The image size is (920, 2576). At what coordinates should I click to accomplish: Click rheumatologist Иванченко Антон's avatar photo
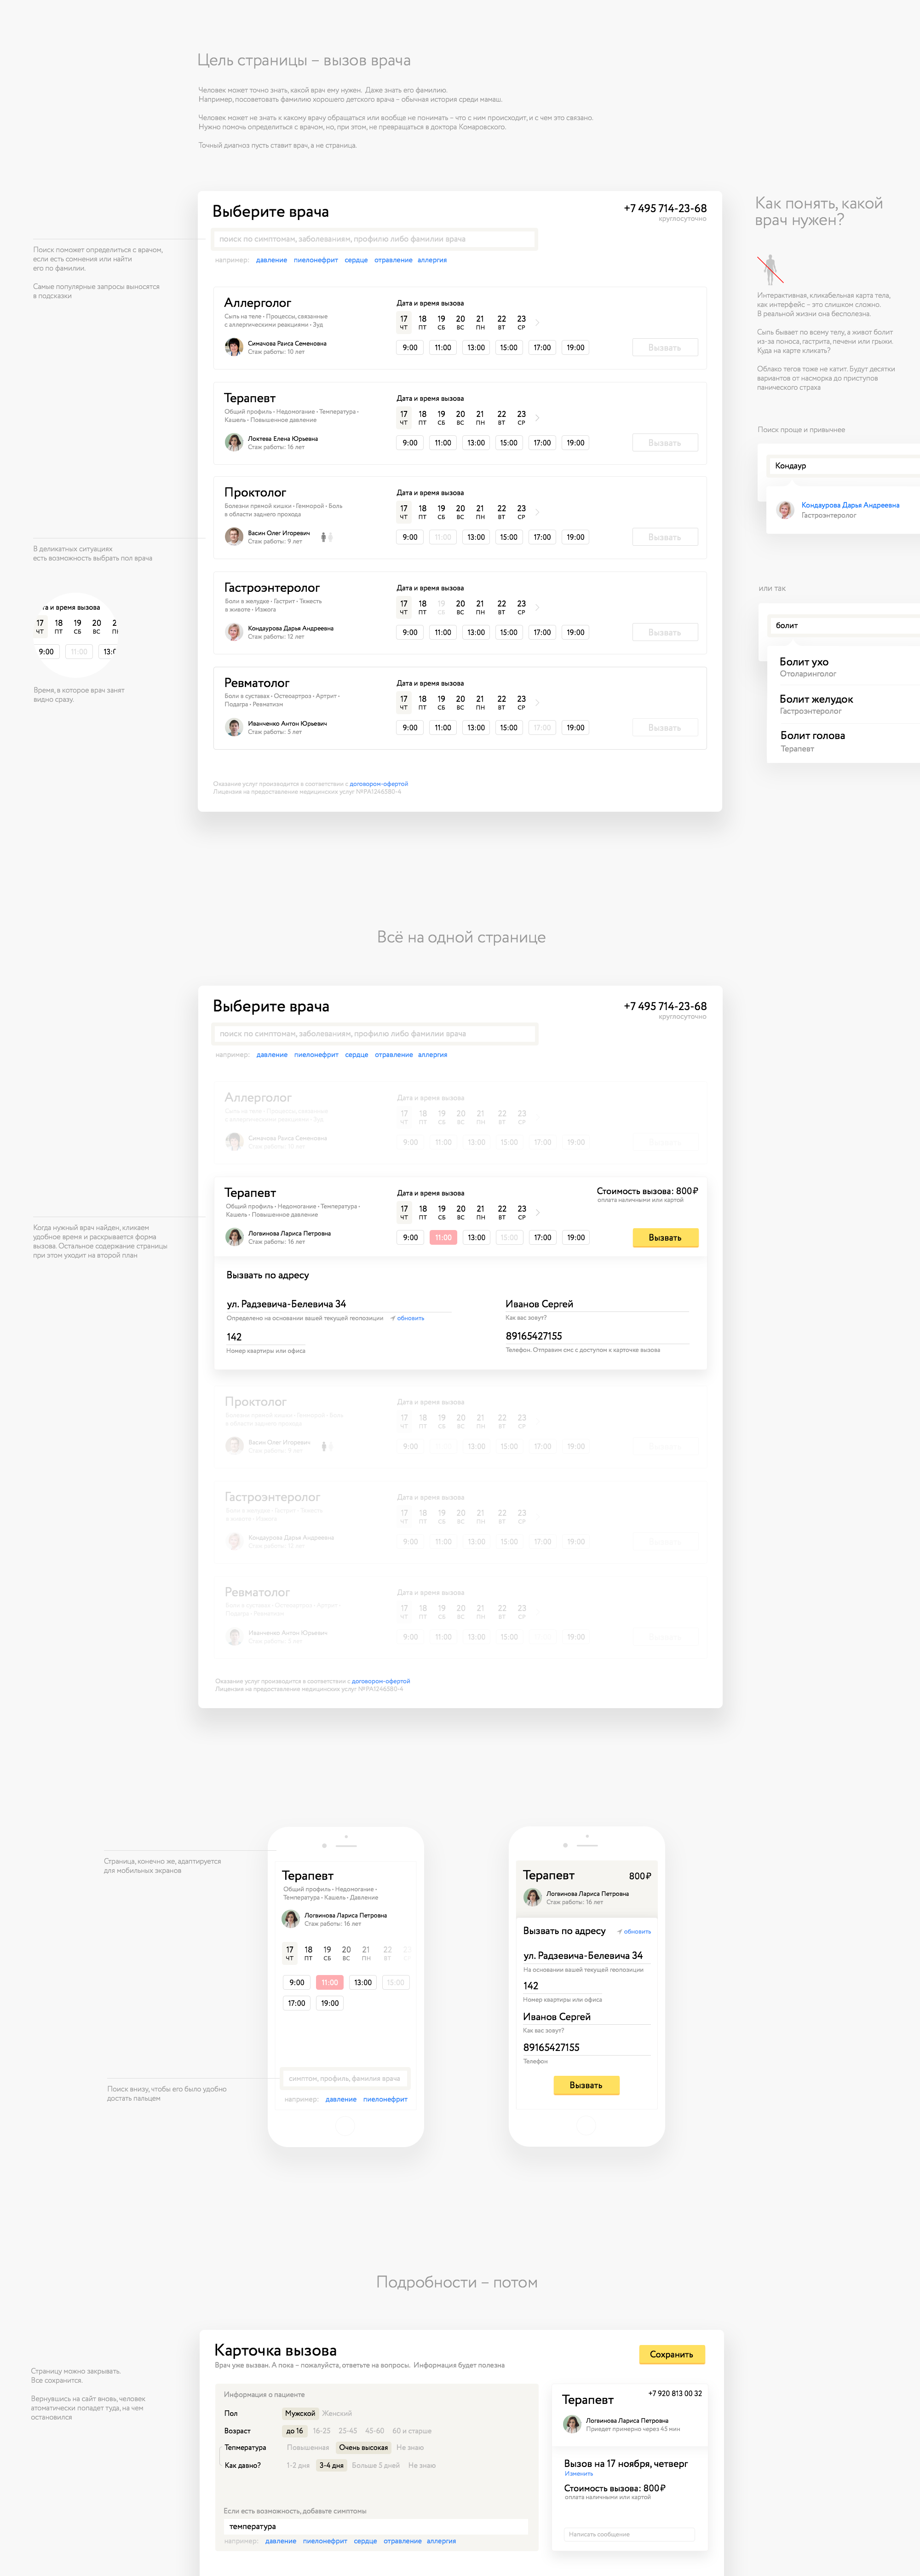tap(233, 727)
